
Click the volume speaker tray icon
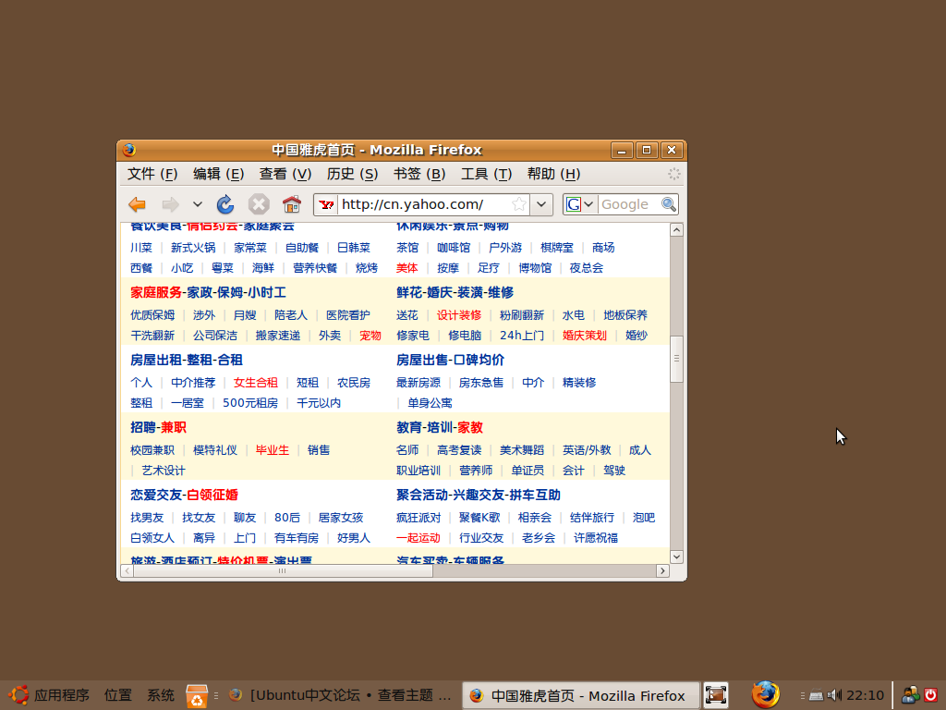click(x=834, y=695)
